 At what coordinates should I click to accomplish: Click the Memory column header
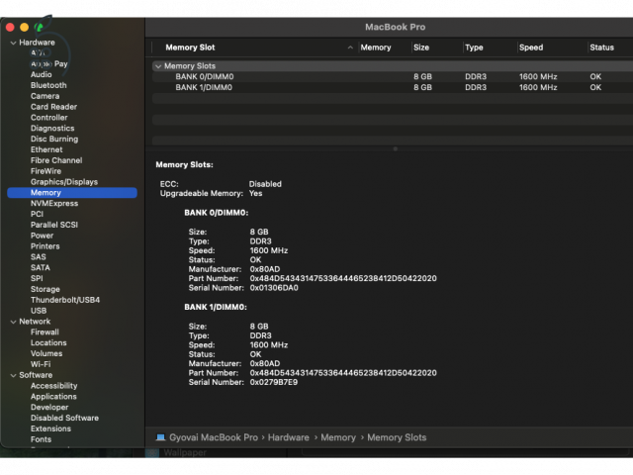[376, 47]
